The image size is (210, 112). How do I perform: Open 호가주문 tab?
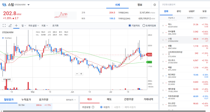(x=44, y=100)
